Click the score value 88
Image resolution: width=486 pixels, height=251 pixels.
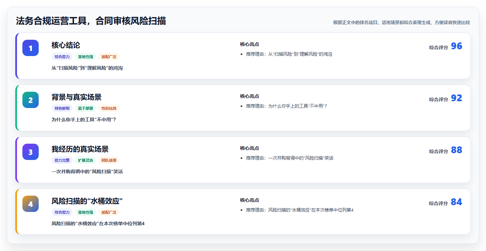(456, 150)
